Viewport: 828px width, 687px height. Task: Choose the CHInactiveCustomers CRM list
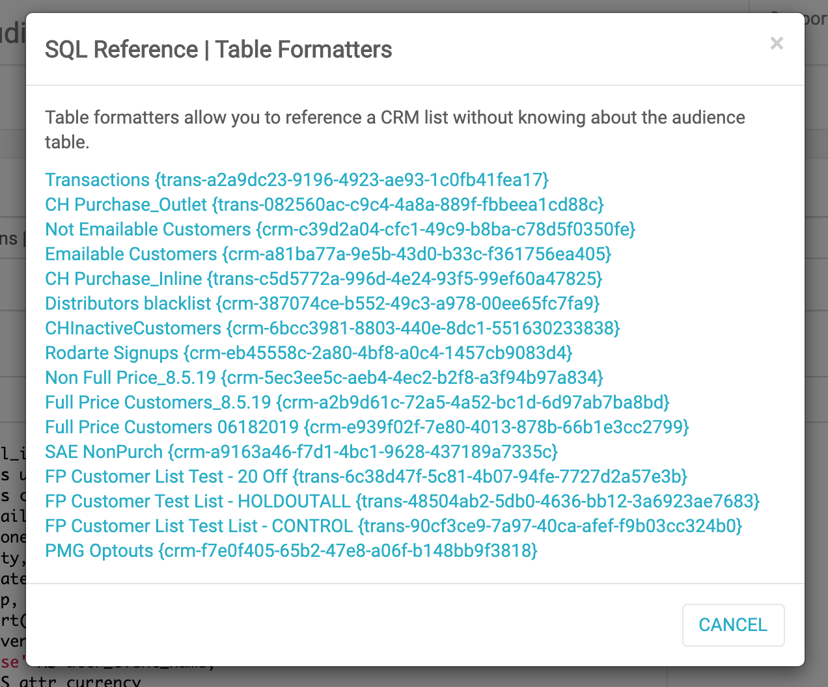point(332,329)
